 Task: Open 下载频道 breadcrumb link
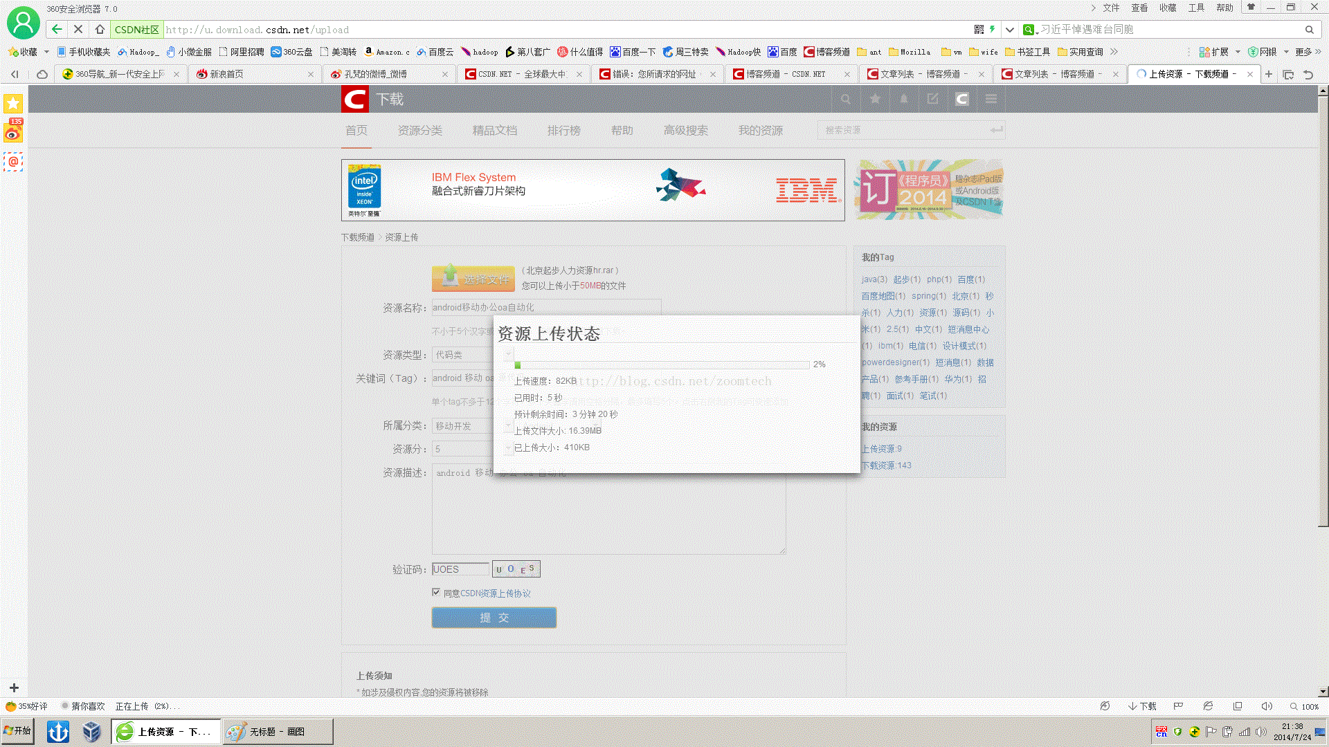[x=358, y=237]
